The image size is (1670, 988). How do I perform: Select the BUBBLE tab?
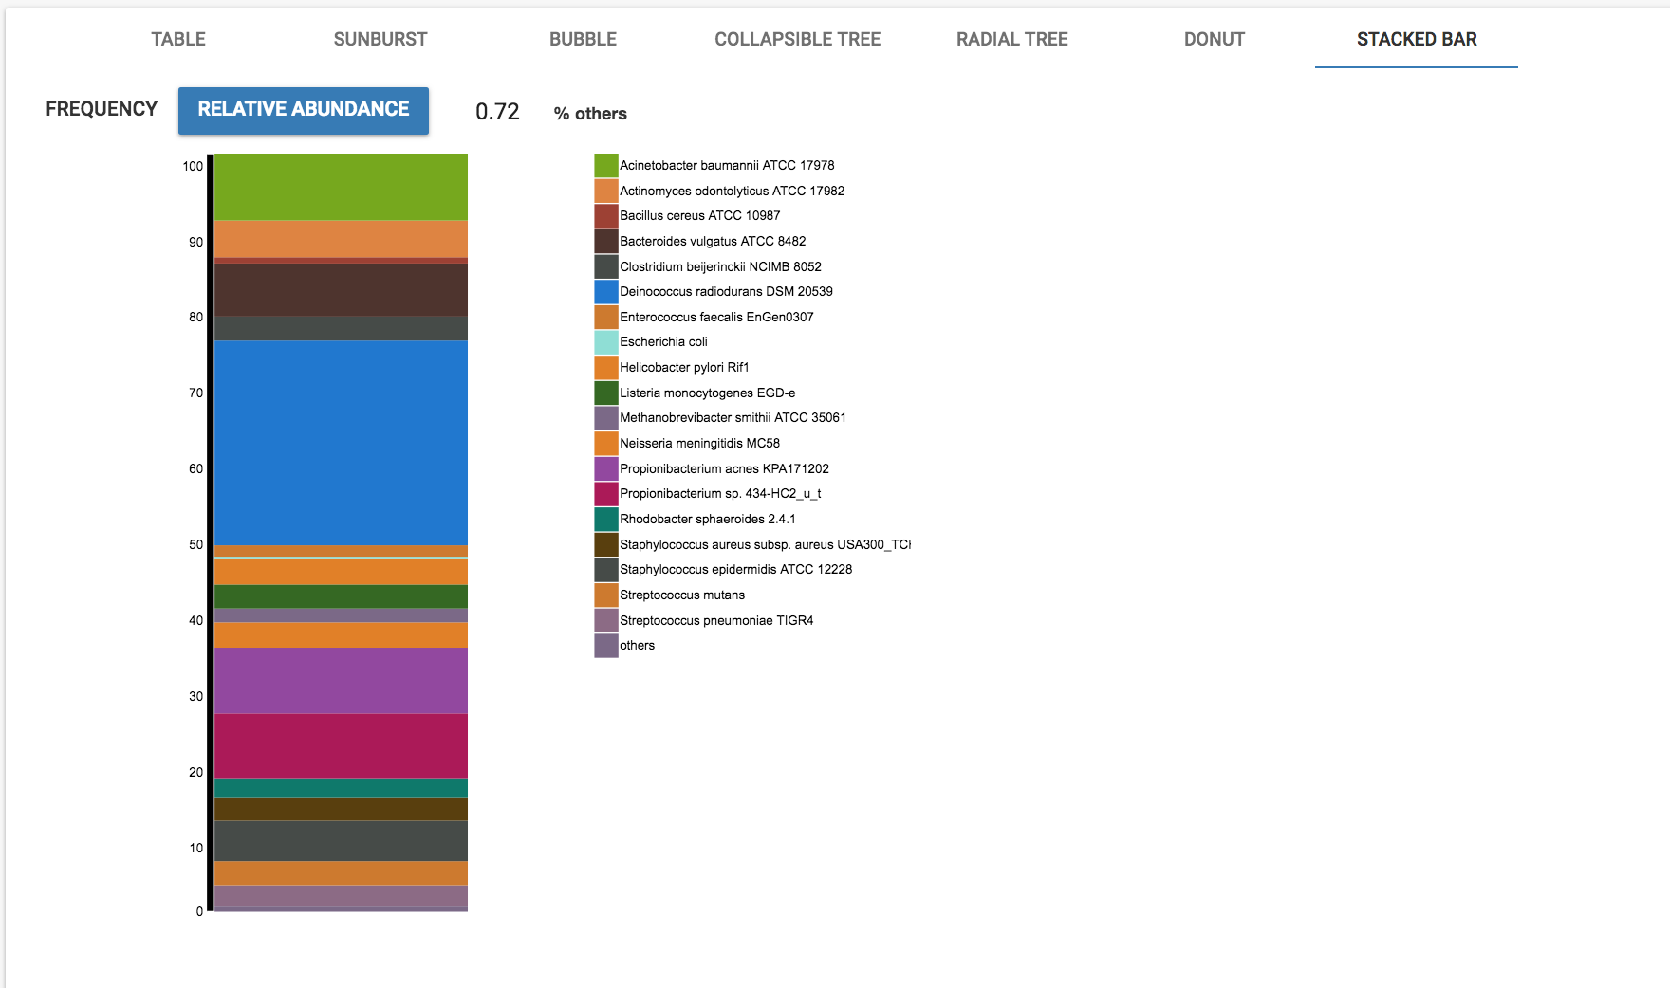pyautogui.click(x=583, y=39)
